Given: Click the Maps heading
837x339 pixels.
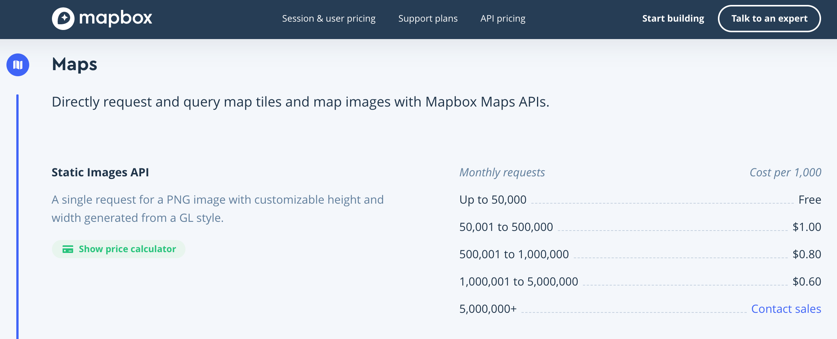Looking at the screenshot, I should point(74,64).
